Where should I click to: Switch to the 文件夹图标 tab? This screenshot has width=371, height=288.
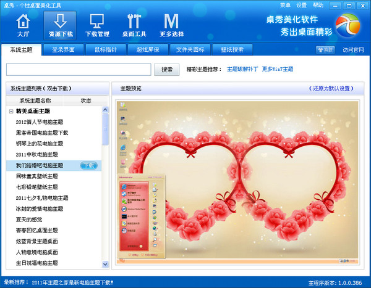point(190,49)
